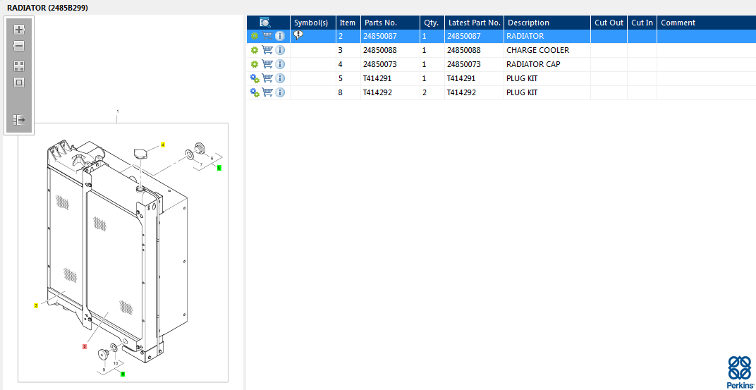
Task: Sort by the Description column header
Action: (547, 23)
